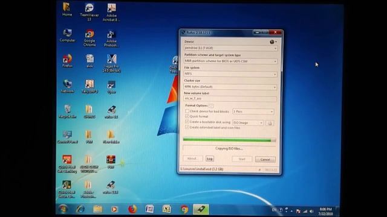Click the install file path in status bar
This screenshot has height=217, width=387.
coord(202,169)
